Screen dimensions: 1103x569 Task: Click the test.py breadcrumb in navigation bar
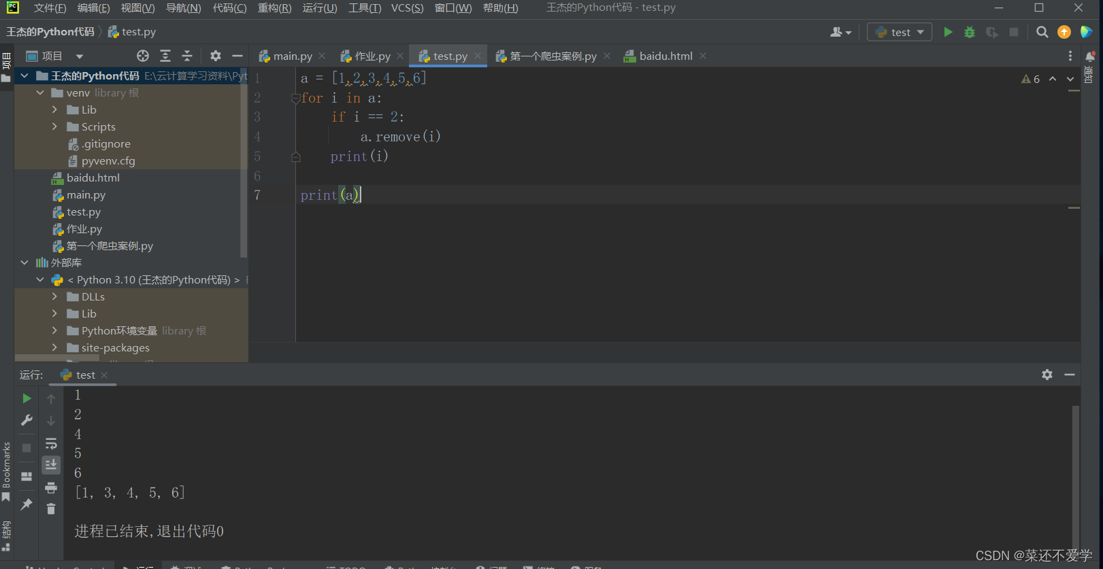coord(132,31)
